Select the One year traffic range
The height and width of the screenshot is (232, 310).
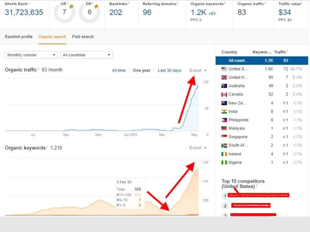[x=142, y=71]
